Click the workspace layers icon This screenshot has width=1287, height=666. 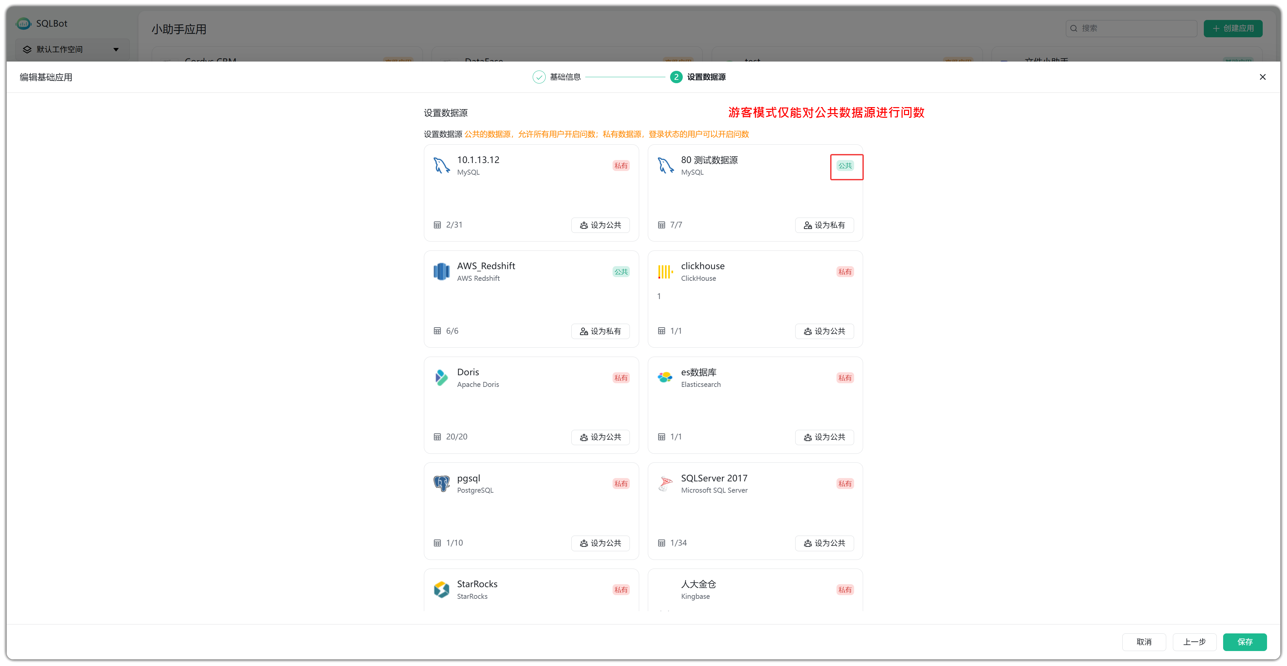27,50
